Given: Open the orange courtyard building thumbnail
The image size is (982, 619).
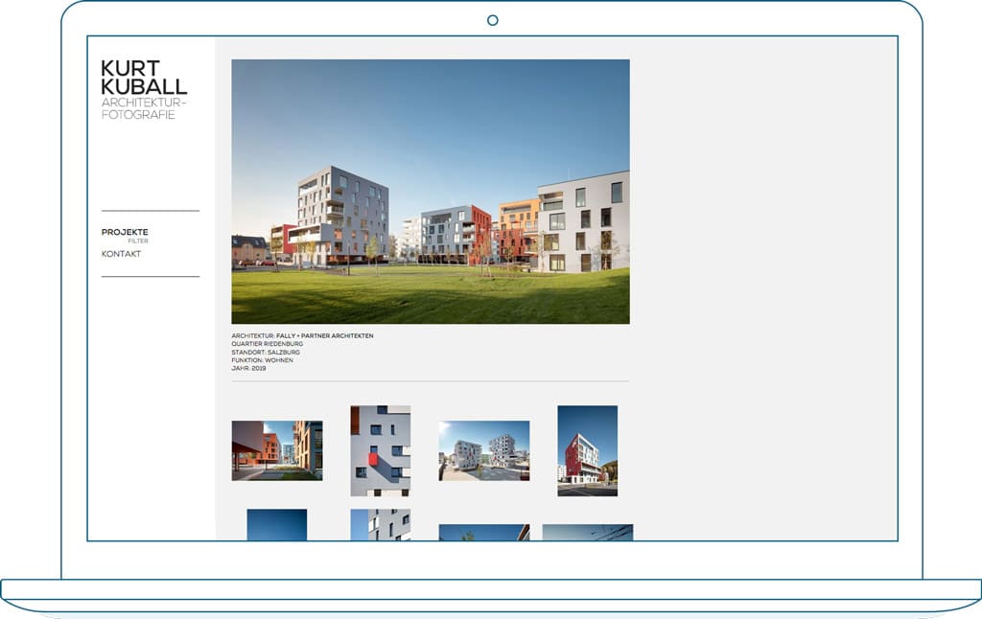Looking at the screenshot, I should point(277,450).
